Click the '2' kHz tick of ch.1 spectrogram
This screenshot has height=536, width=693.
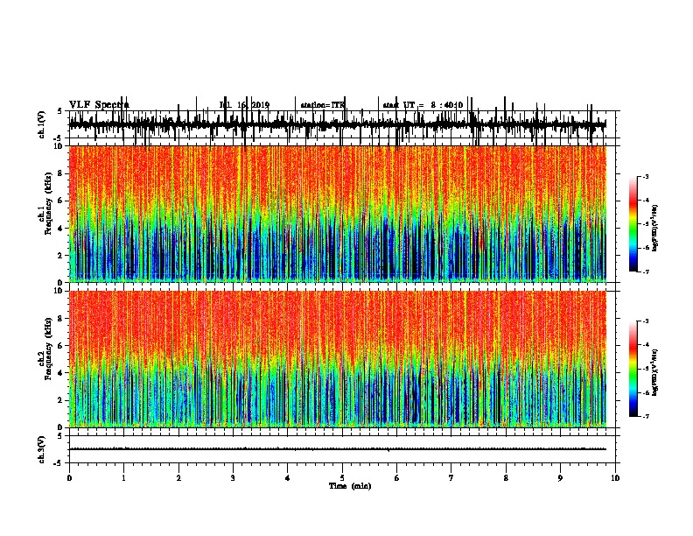click(x=61, y=256)
